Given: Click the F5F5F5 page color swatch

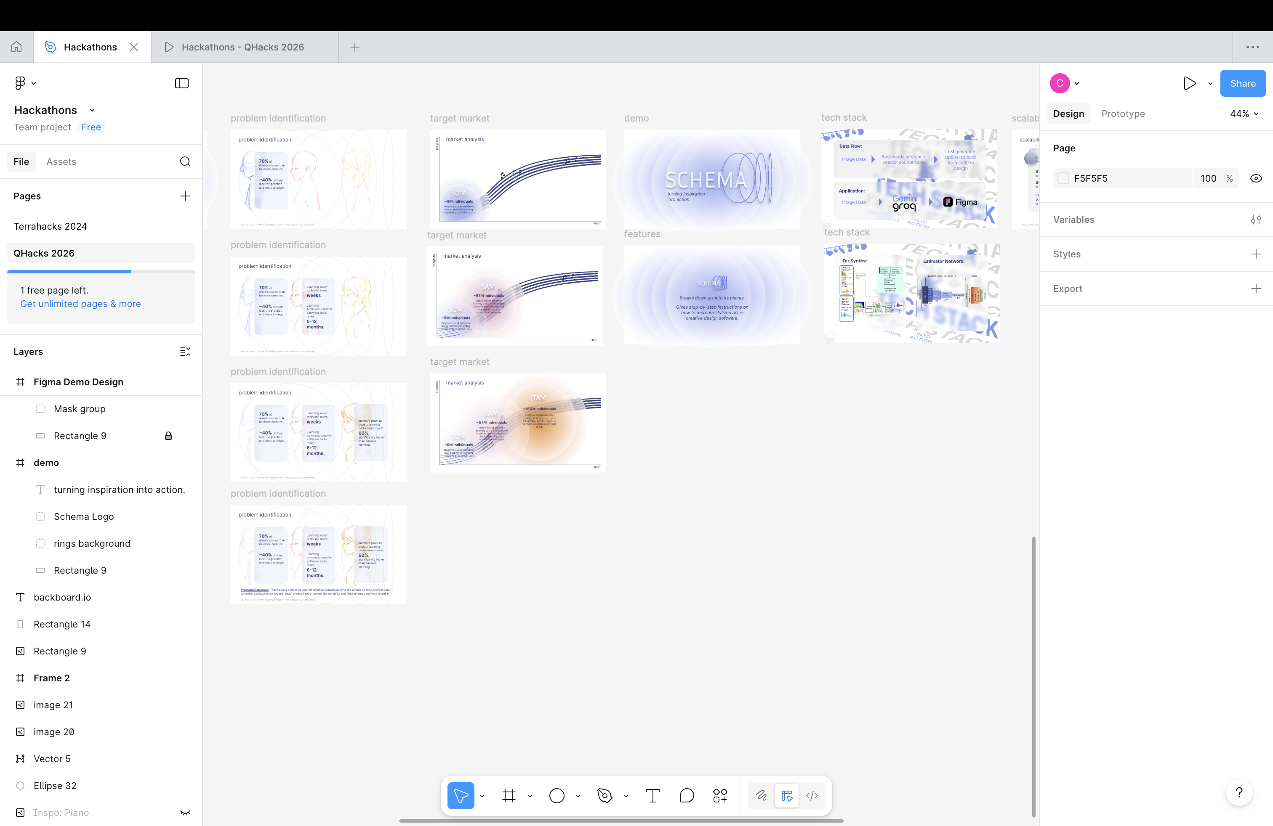Looking at the screenshot, I should [1063, 178].
